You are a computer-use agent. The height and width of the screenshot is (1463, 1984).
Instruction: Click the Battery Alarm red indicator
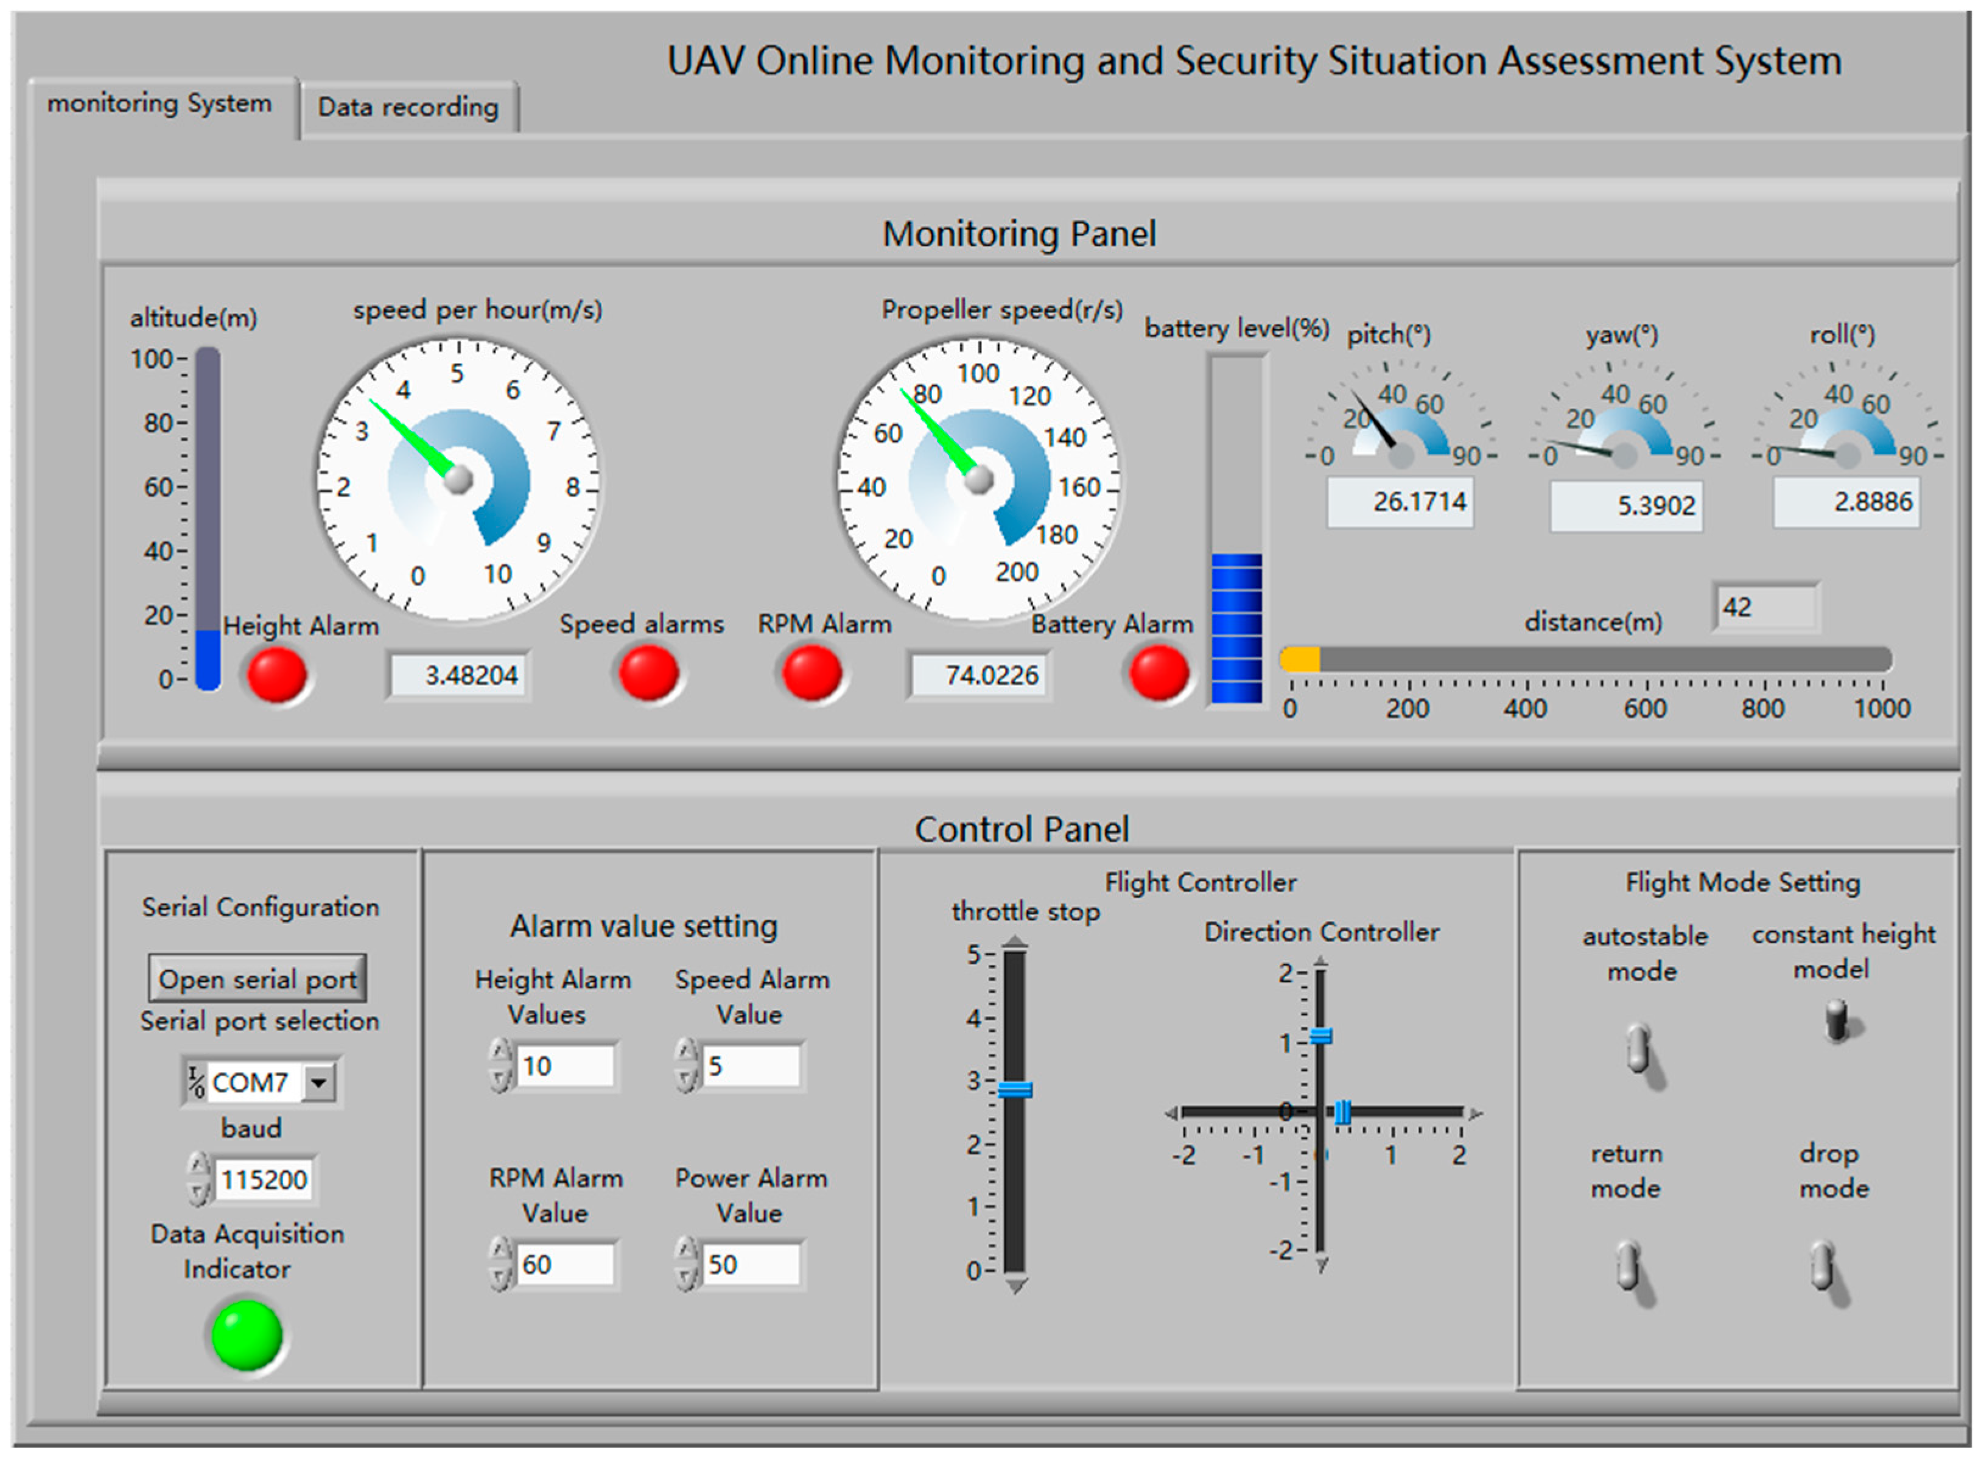click(x=1158, y=673)
